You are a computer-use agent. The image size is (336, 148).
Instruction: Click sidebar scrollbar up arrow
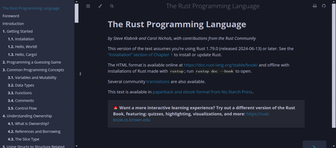point(77,2)
